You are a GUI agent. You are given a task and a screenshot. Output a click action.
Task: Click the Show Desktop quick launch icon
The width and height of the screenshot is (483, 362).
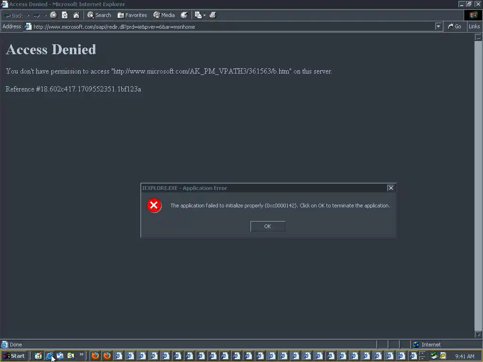38,356
